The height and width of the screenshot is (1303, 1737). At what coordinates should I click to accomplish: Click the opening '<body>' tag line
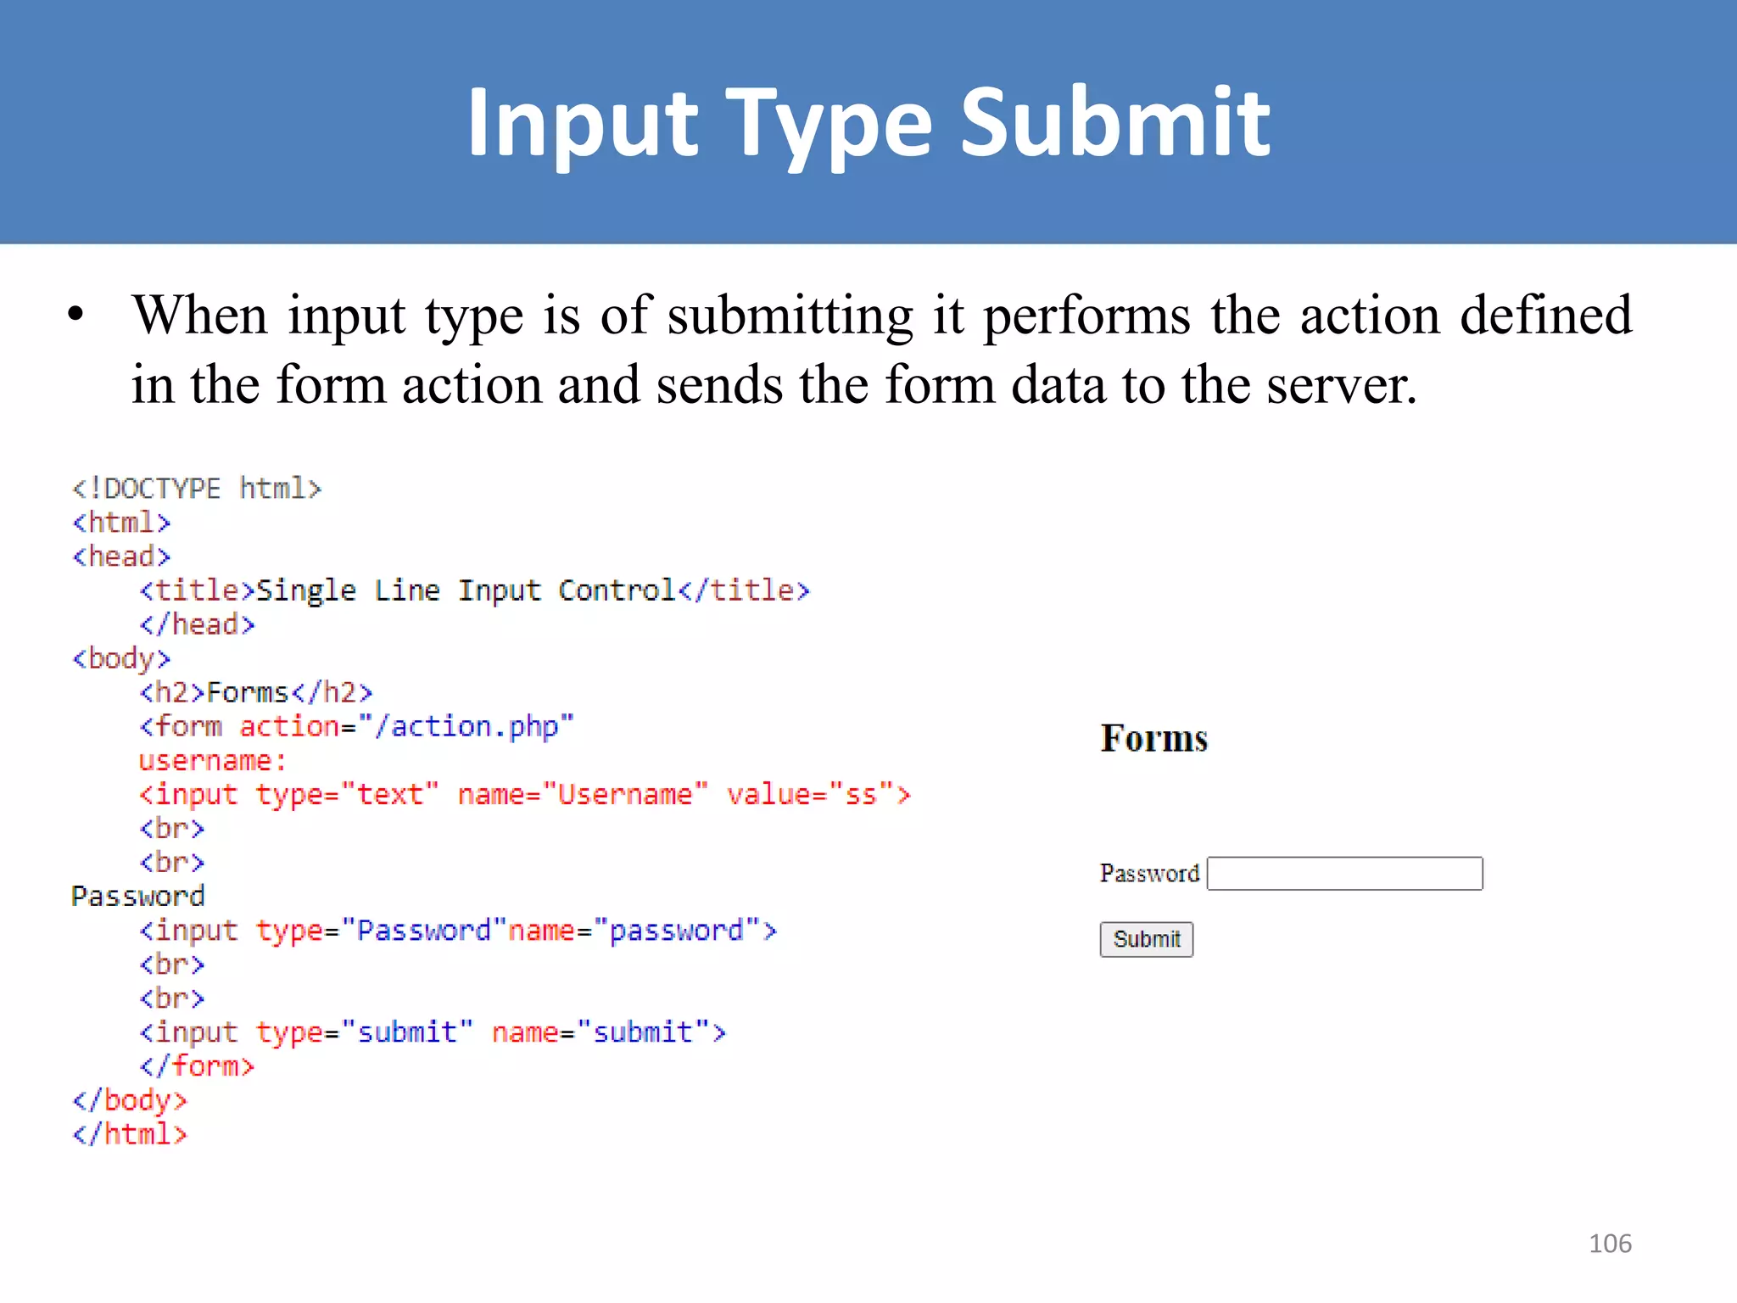click(121, 659)
